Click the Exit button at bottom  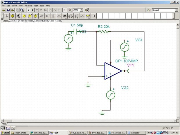(13, 128)
